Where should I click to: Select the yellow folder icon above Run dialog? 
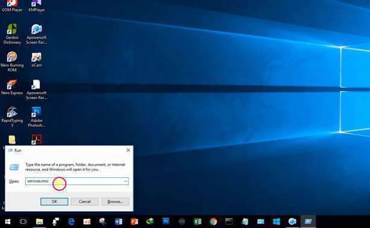pyautogui.click(x=12, y=140)
